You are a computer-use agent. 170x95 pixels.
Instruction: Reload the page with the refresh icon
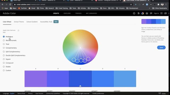coord(10,4)
